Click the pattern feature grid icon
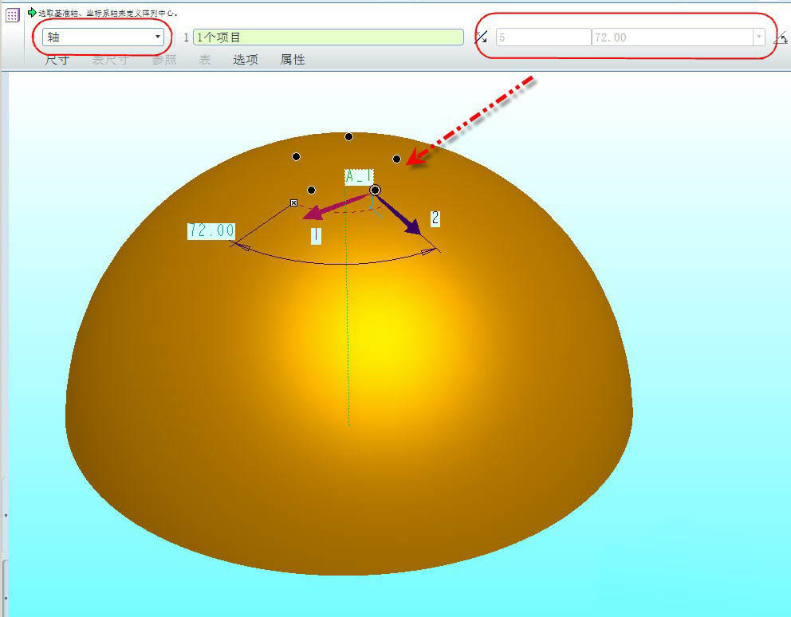This screenshot has height=617, width=791. point(12,14)
